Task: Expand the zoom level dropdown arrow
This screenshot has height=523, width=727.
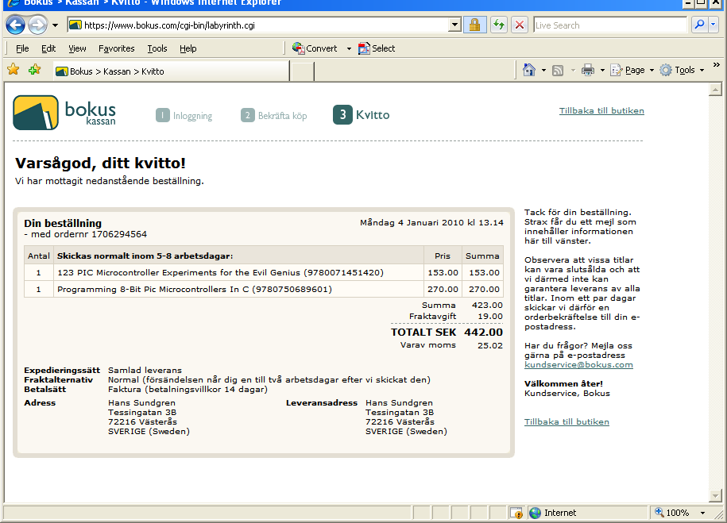Action: 702,513
